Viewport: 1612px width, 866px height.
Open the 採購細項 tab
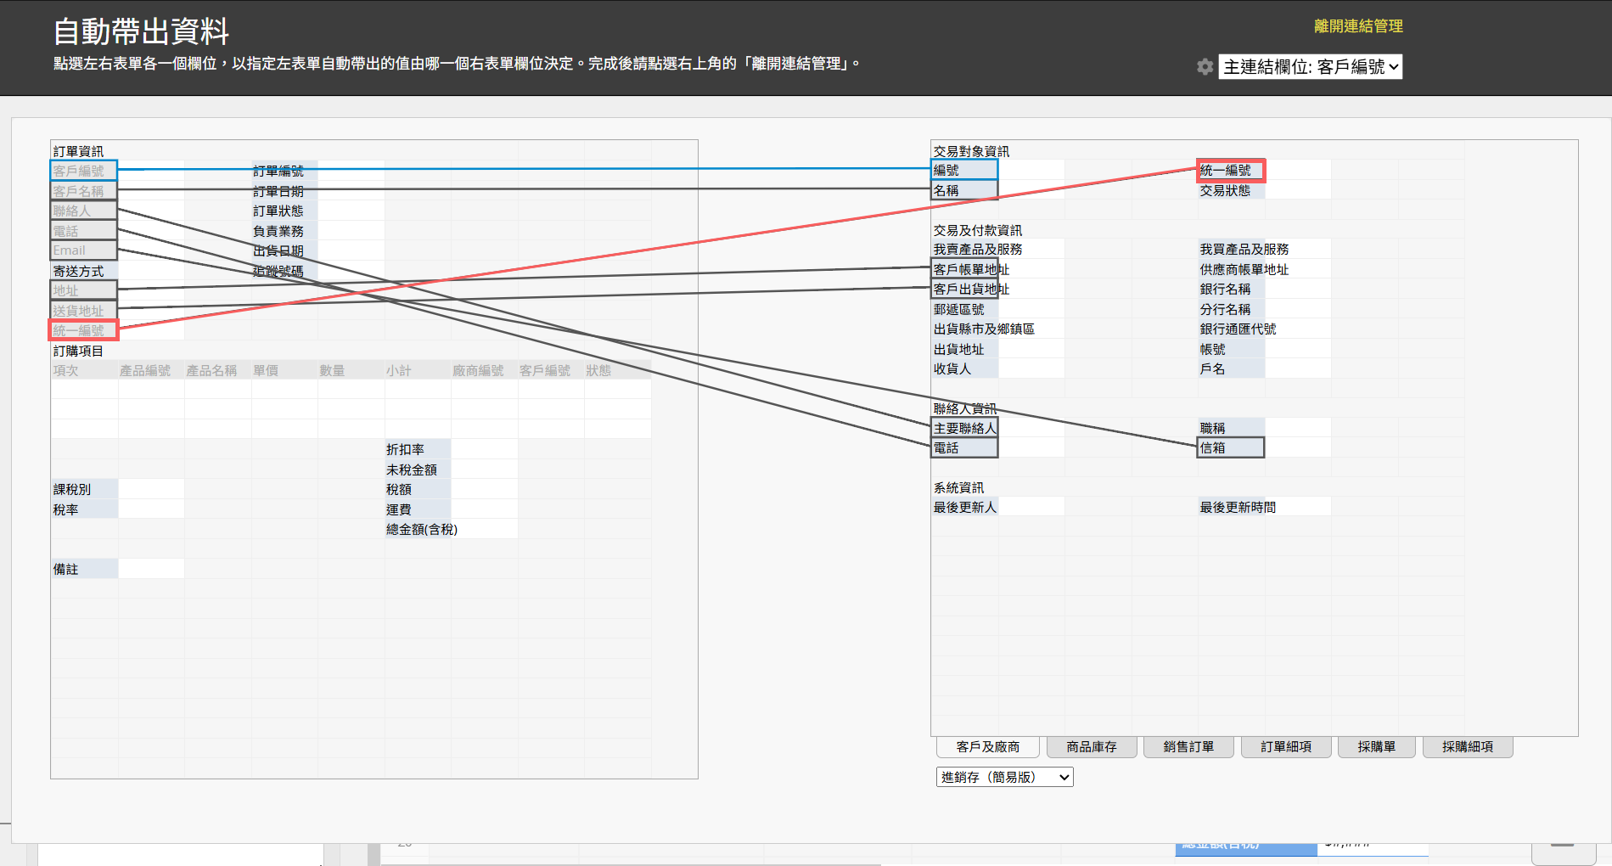tap(1467, 747)
